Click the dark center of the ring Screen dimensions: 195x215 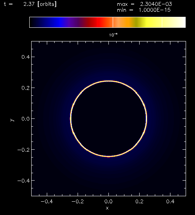tap(109, 118)
